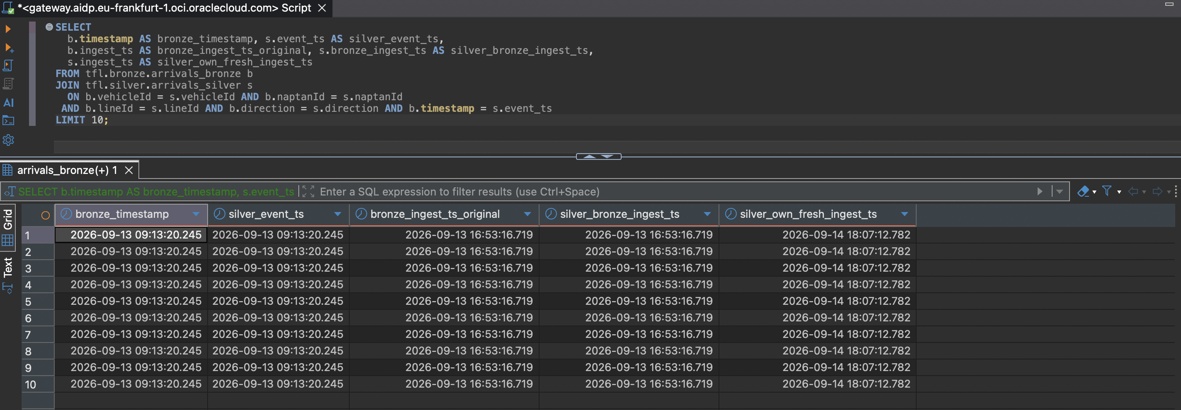Select the silver_own_fresh_ingest_ts column header
Screen dimensions: 1181x410
[818, 215]
